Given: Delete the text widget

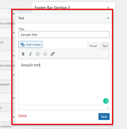Looking at the screenshot, I should tap(23, 115).
